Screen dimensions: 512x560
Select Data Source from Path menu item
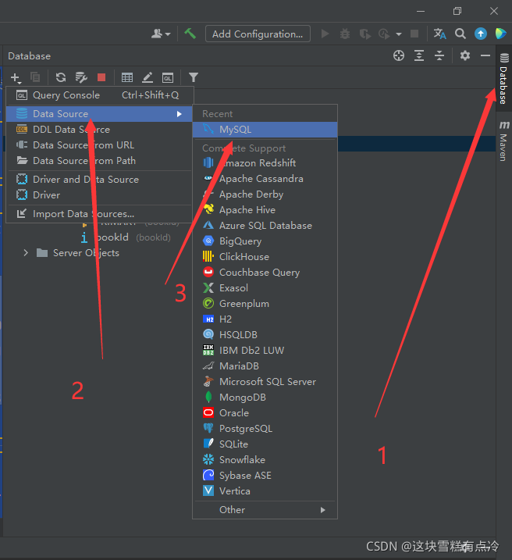click(x=100, y=161)
